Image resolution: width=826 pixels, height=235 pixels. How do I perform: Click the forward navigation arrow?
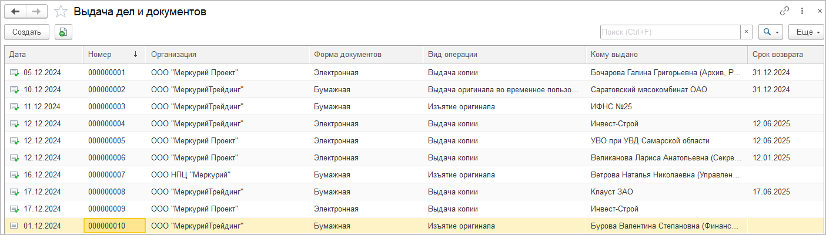[x=36, y=12]
